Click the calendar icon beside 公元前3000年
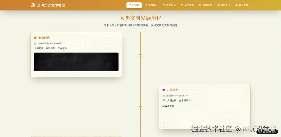281x137 pixels. click(164, 96)
